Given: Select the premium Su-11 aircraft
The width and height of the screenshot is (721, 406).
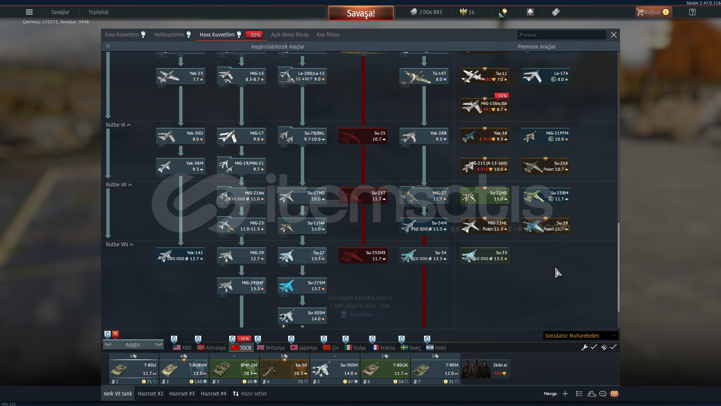Looking at the screenshot, I should (x=485, y=76).
